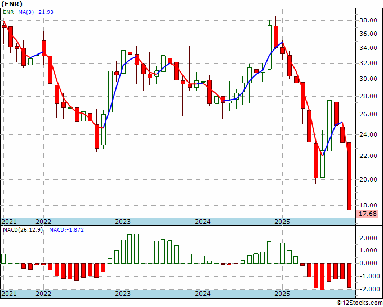Select the 21.93 moving average value
Image resolution: width=383 pixels, height=307 pixels.
pos(46,12)
